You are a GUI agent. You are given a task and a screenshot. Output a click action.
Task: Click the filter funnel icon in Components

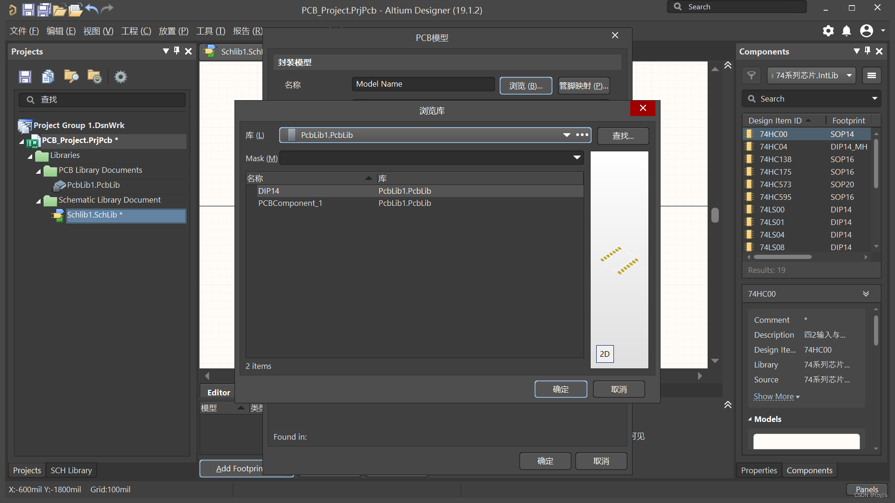[751, 75]
